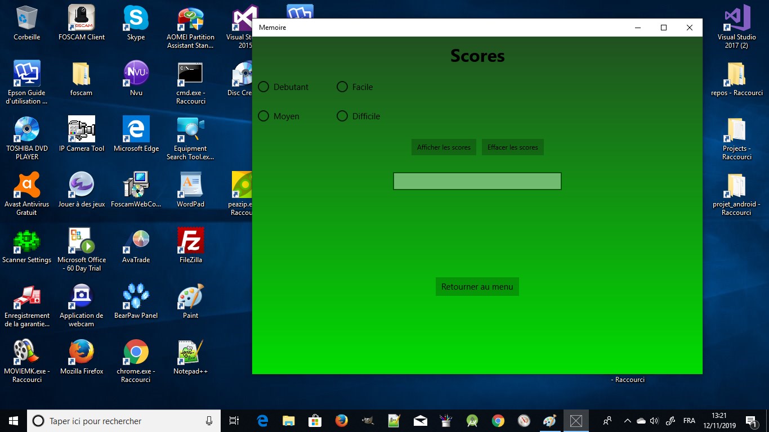Click the empty scores text box
This screenshot has width=769, height=432.
click(477, 181)
